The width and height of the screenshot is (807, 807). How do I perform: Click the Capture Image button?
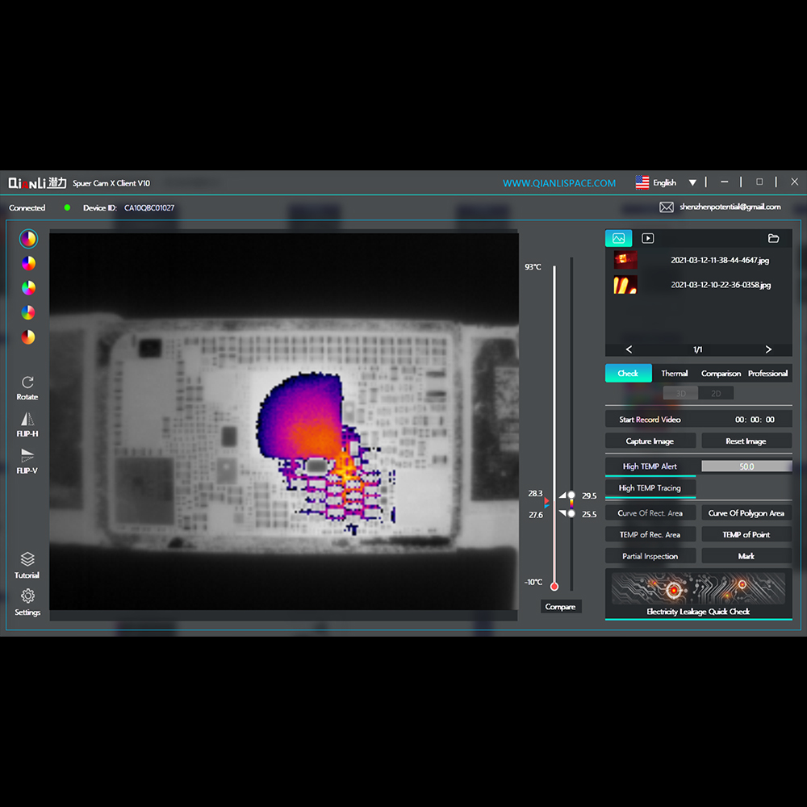click(650, 441)
